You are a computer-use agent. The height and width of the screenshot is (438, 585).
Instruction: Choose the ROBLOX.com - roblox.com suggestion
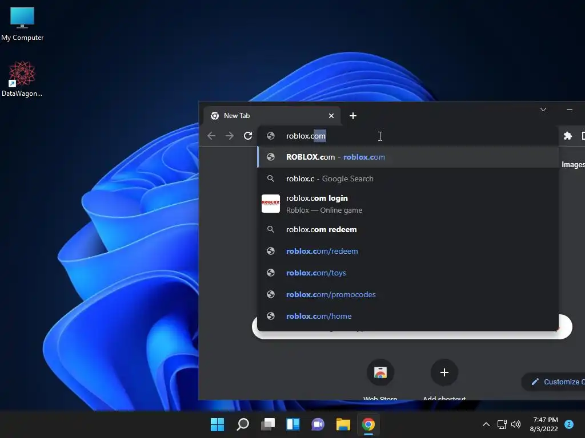[x=408, y=157]
